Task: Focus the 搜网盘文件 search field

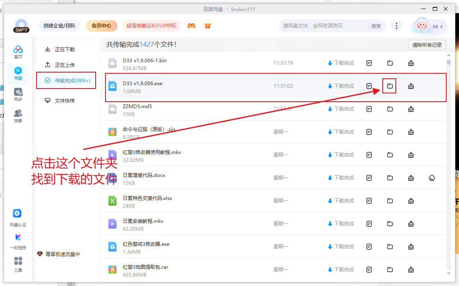Action: [x=324, y=26]
